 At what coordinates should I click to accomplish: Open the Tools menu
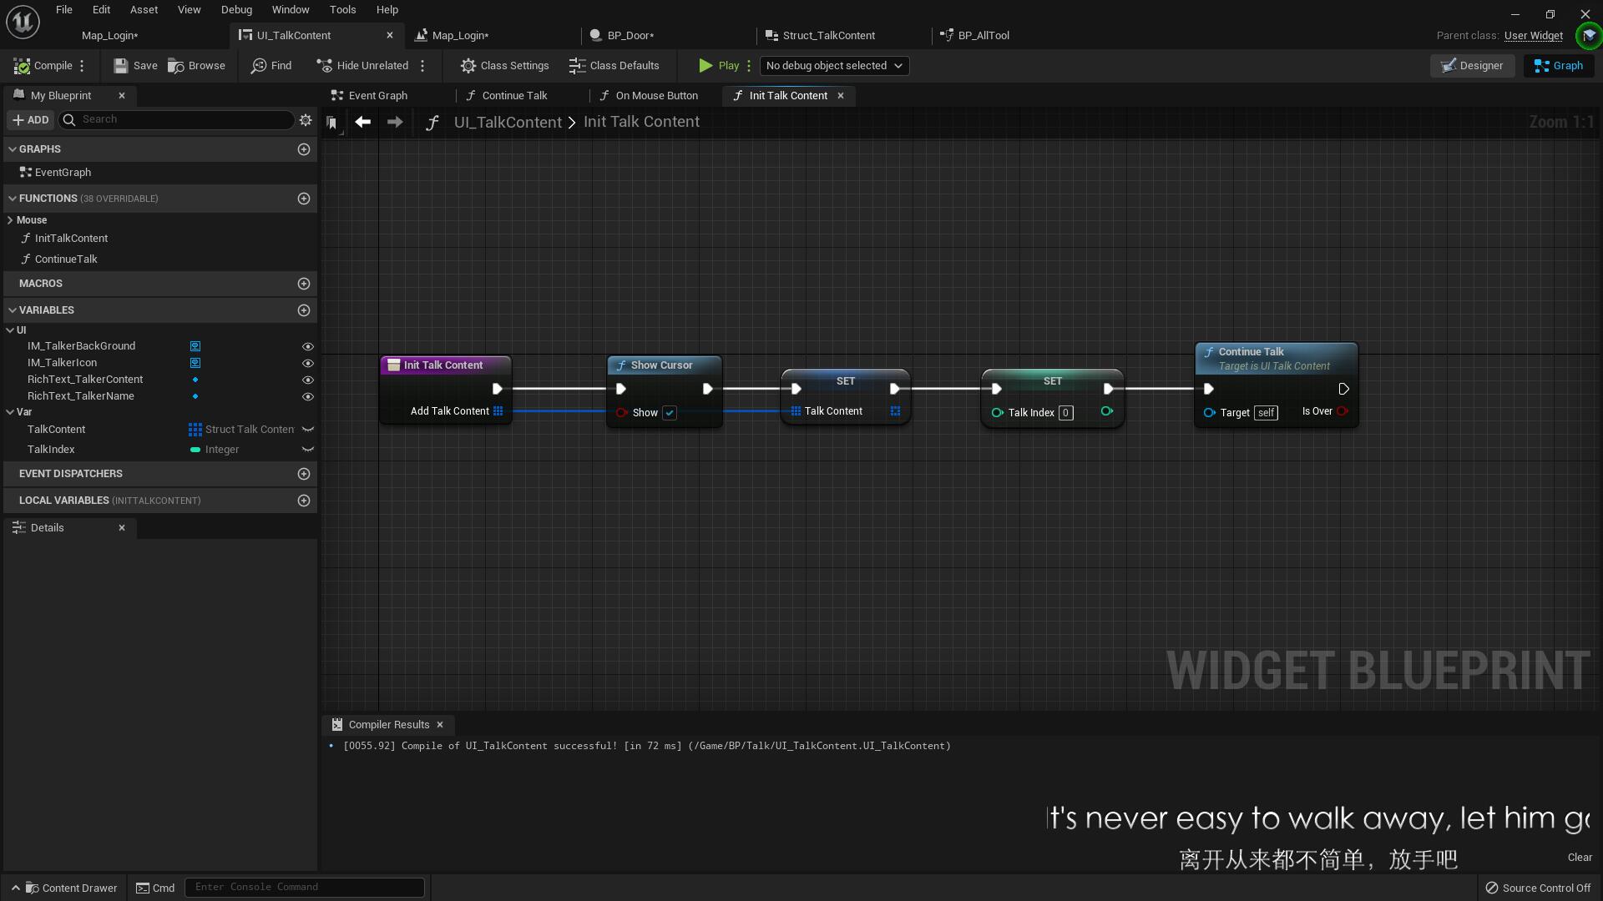pos(342,10)
